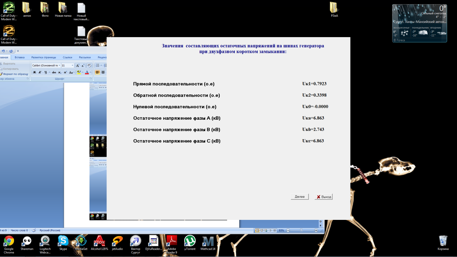Click the Redo icon in Word's quick access toolbar
The image size is (457, 257).
11,51
